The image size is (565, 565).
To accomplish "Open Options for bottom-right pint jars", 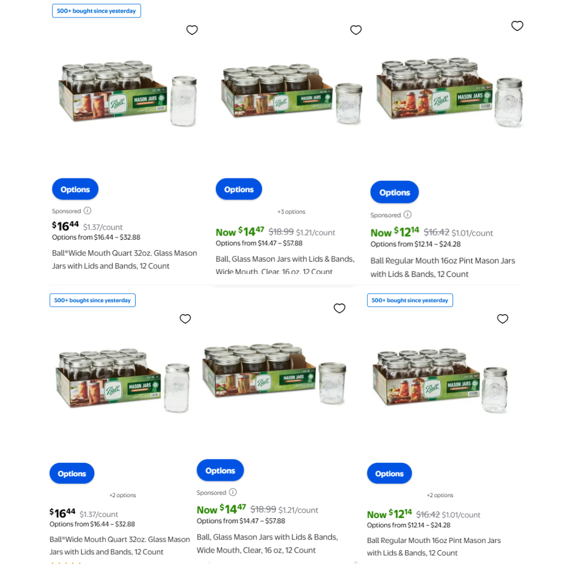I will [x=389, y=473].
